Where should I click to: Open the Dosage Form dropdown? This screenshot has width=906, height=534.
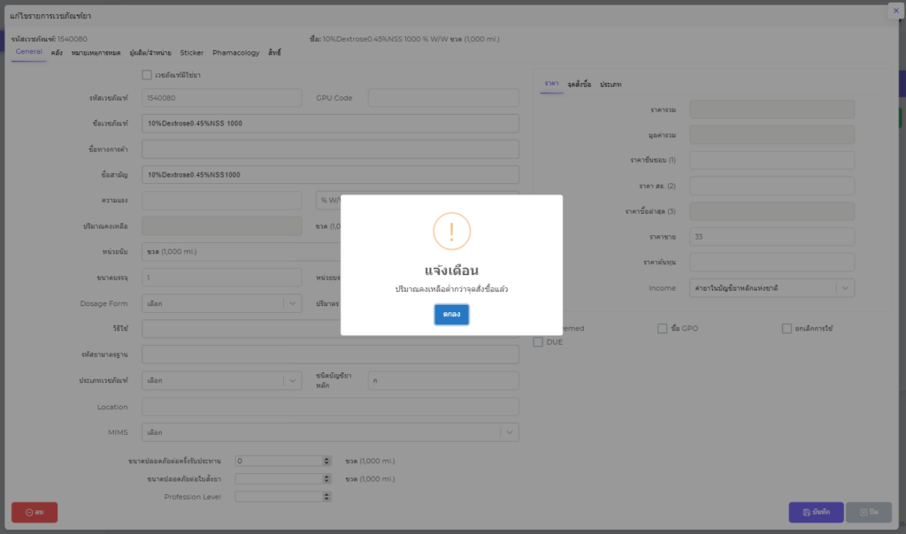point(293,303)
